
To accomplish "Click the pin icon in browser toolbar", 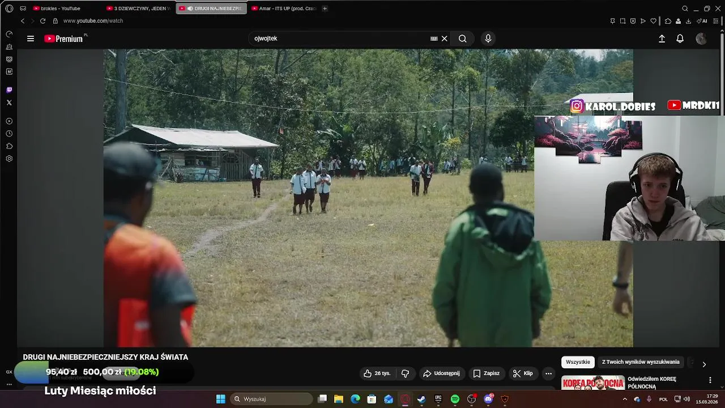I will pyautogui.click(x=612, y=21).
